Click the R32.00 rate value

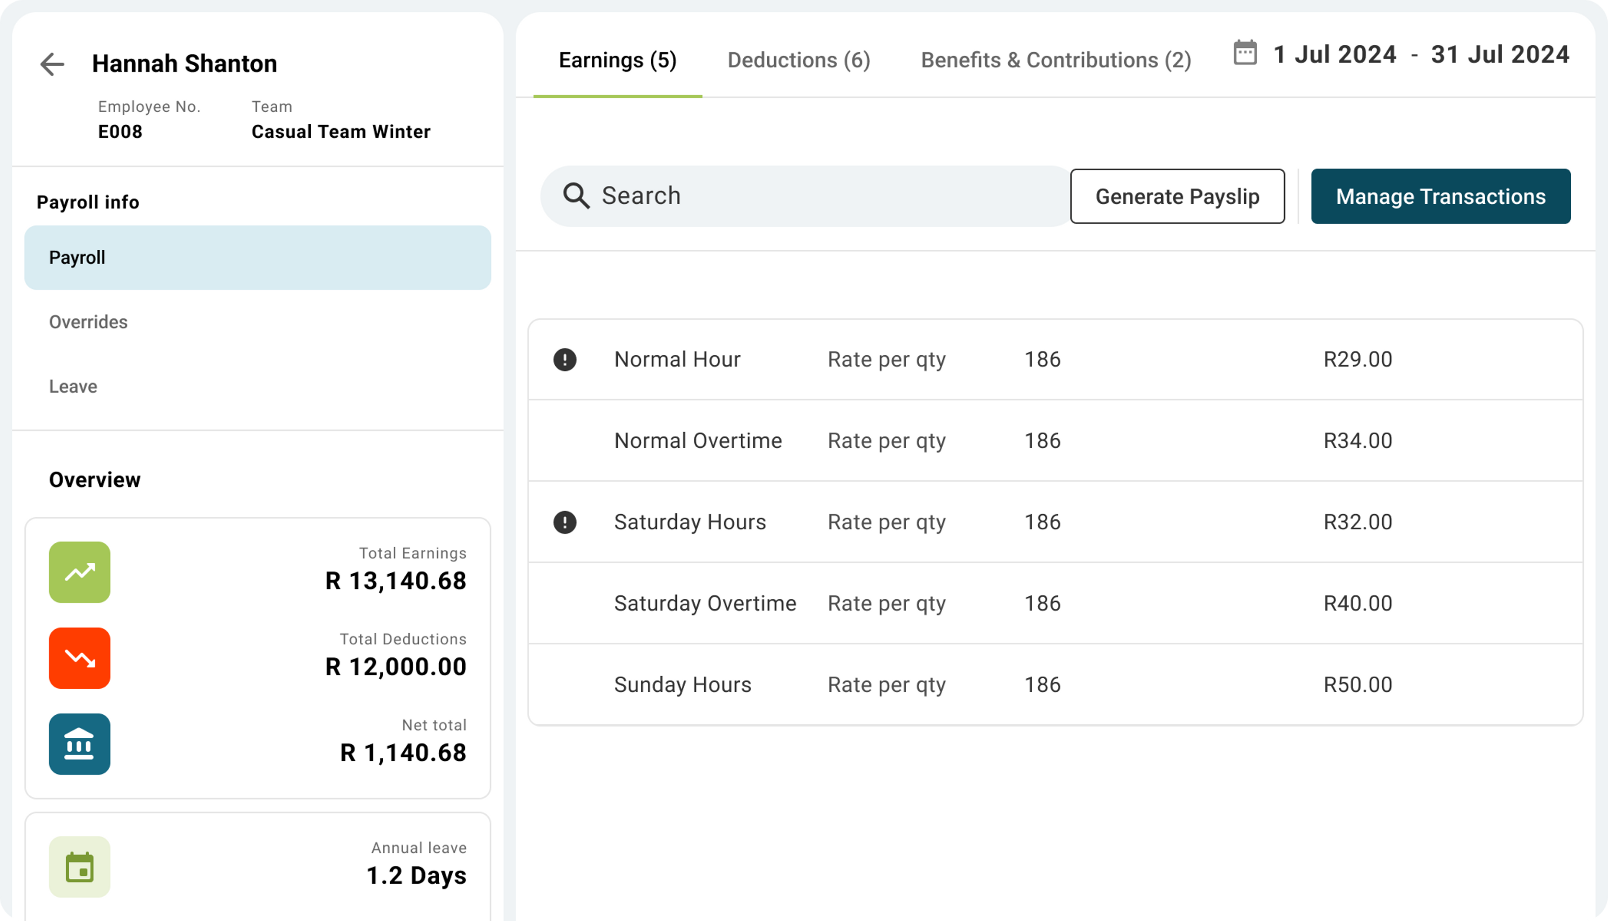click(x=1358, y=522)
